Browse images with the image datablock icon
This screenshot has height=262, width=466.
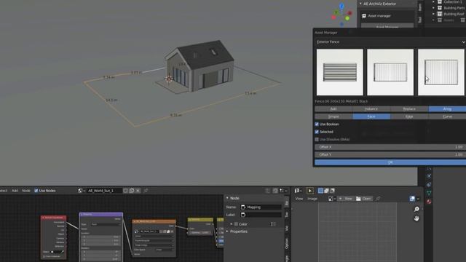pyautogui.click(x=332, y=199)
